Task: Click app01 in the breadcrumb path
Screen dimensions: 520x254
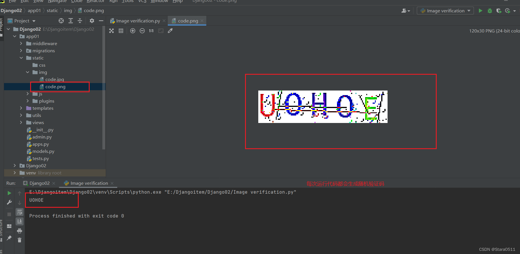Action: tap(34, 11)
